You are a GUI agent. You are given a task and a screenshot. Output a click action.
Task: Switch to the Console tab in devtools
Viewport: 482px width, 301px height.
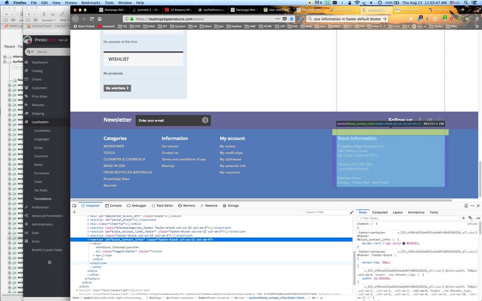(x=114, y=206)
